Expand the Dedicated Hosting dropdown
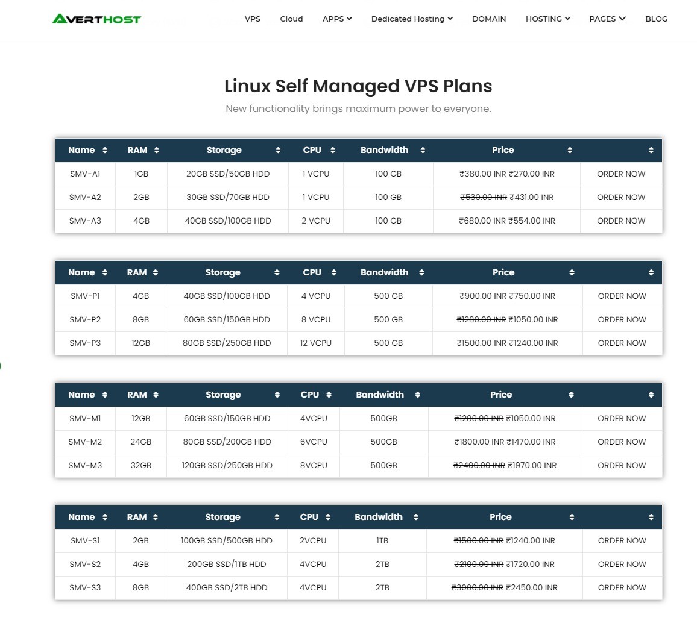This screenshot has width=697, height=632. pos(412,19)
